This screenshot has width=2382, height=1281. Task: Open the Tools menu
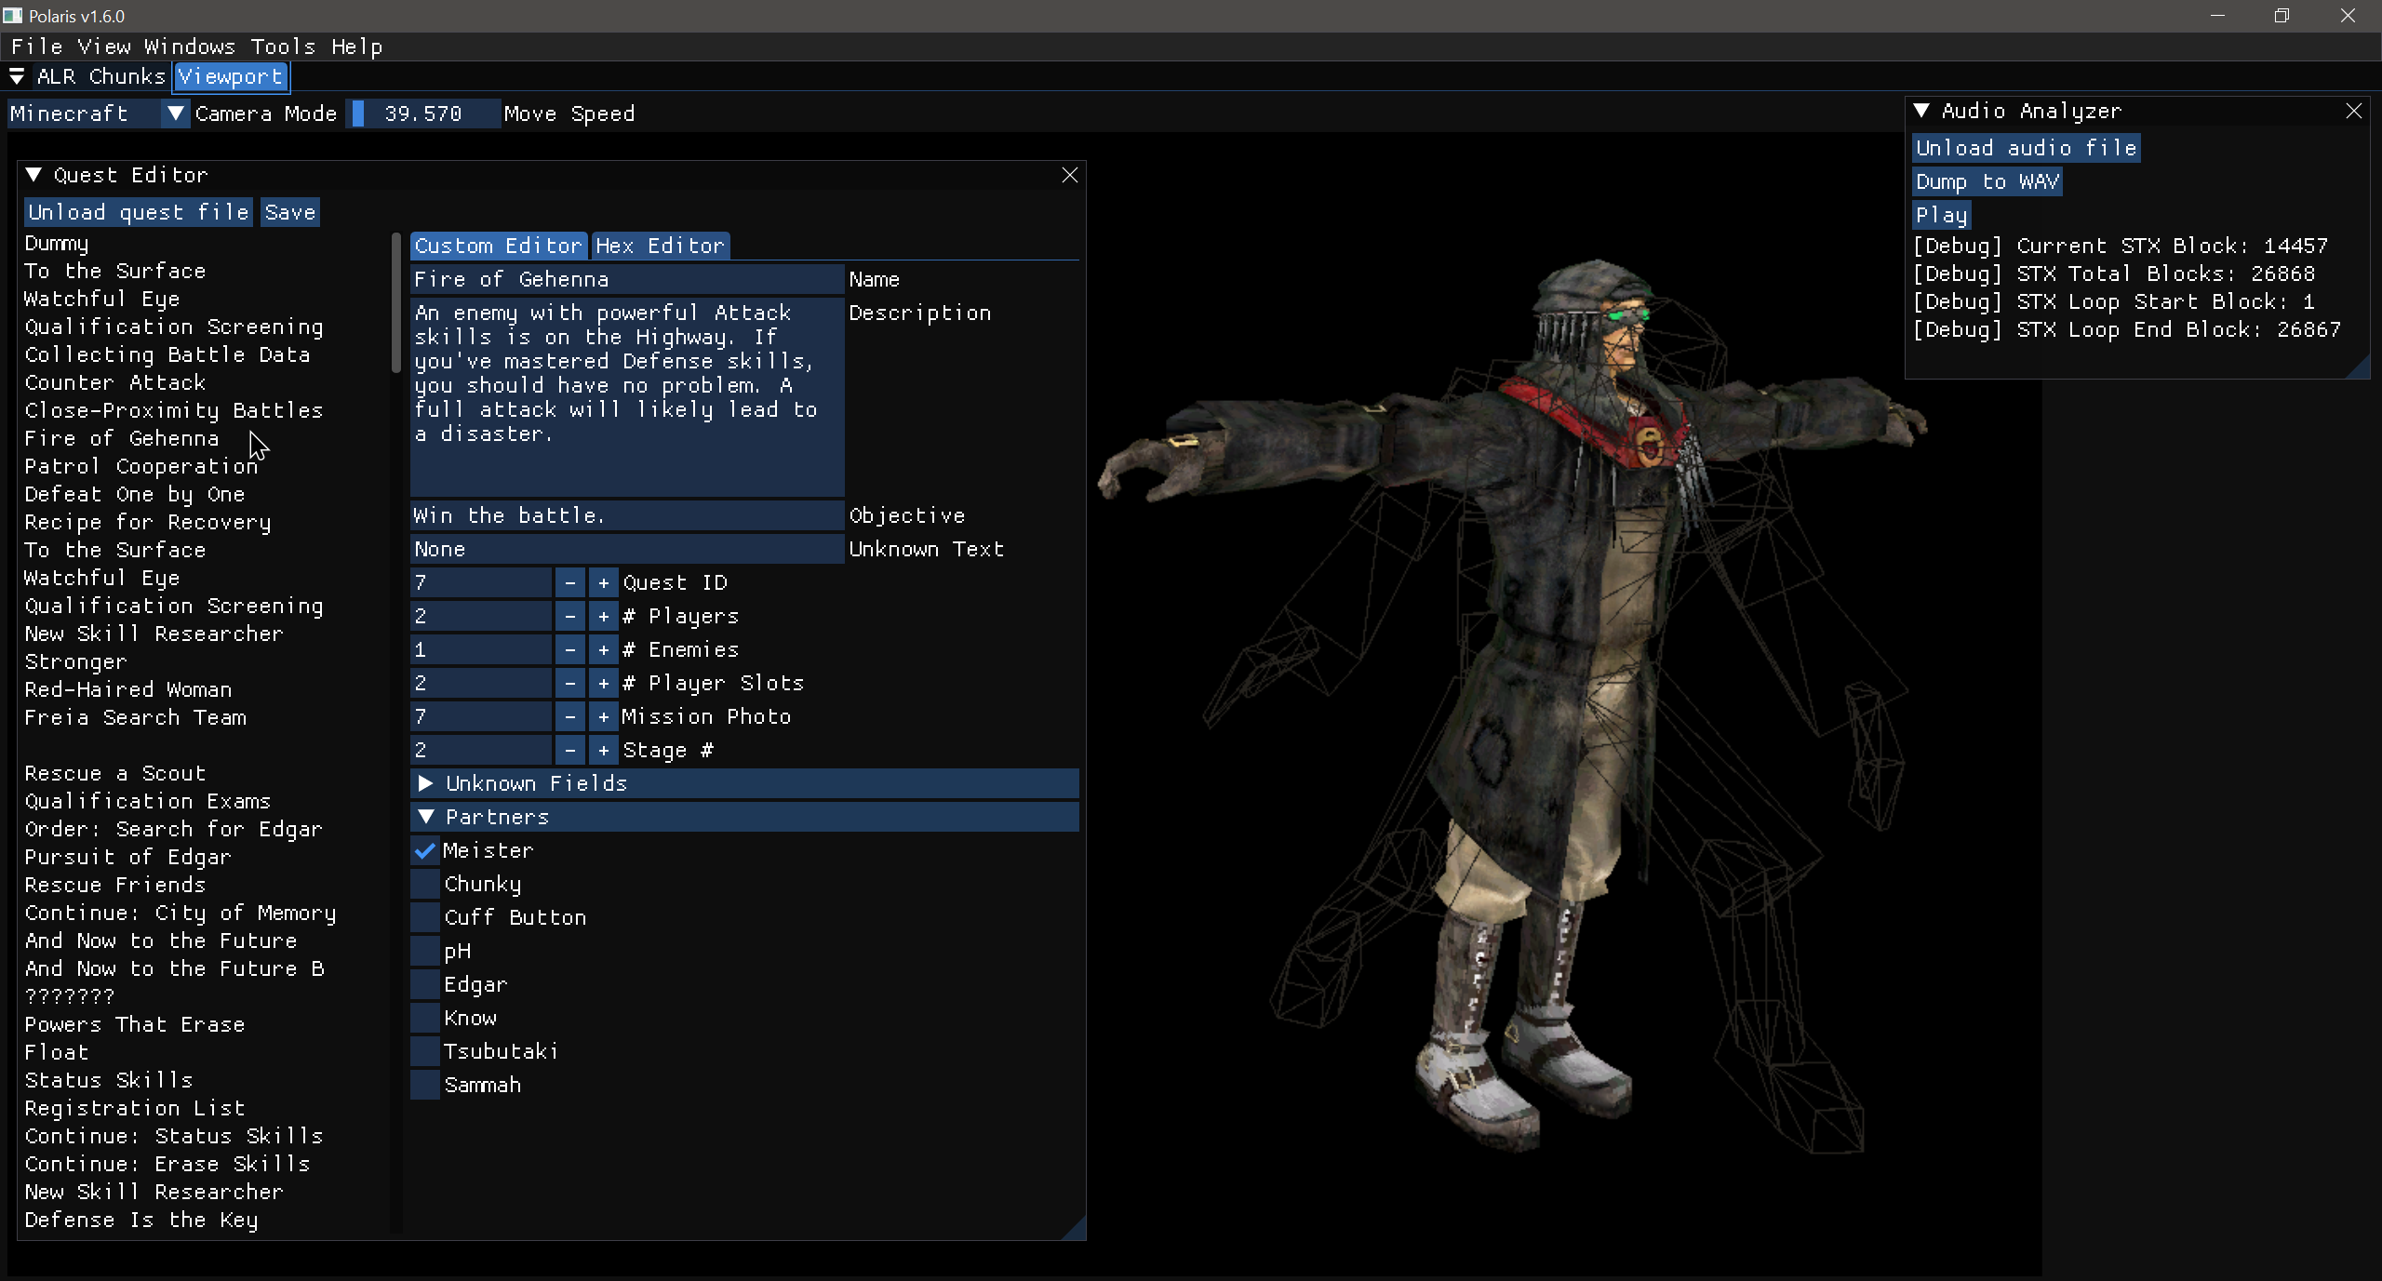[282, 47]
